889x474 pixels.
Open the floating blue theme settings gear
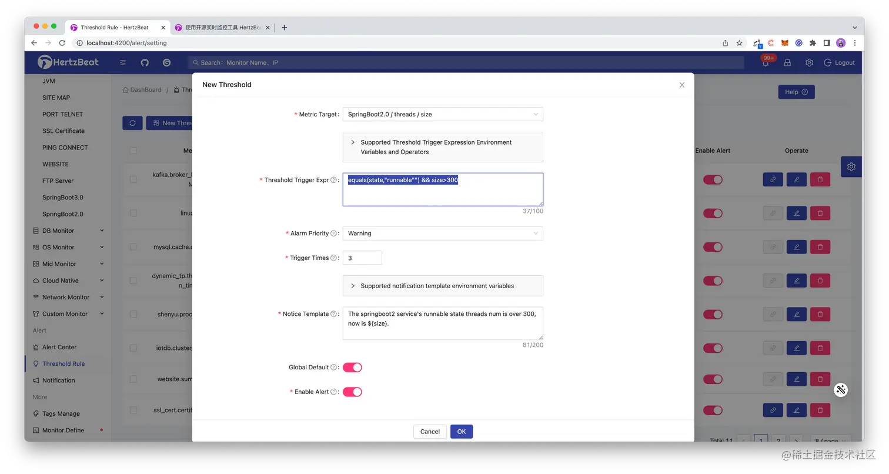tap(851, 167)
